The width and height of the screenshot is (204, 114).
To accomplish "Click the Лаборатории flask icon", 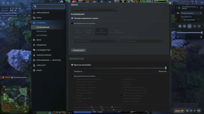I will [34, 55].
